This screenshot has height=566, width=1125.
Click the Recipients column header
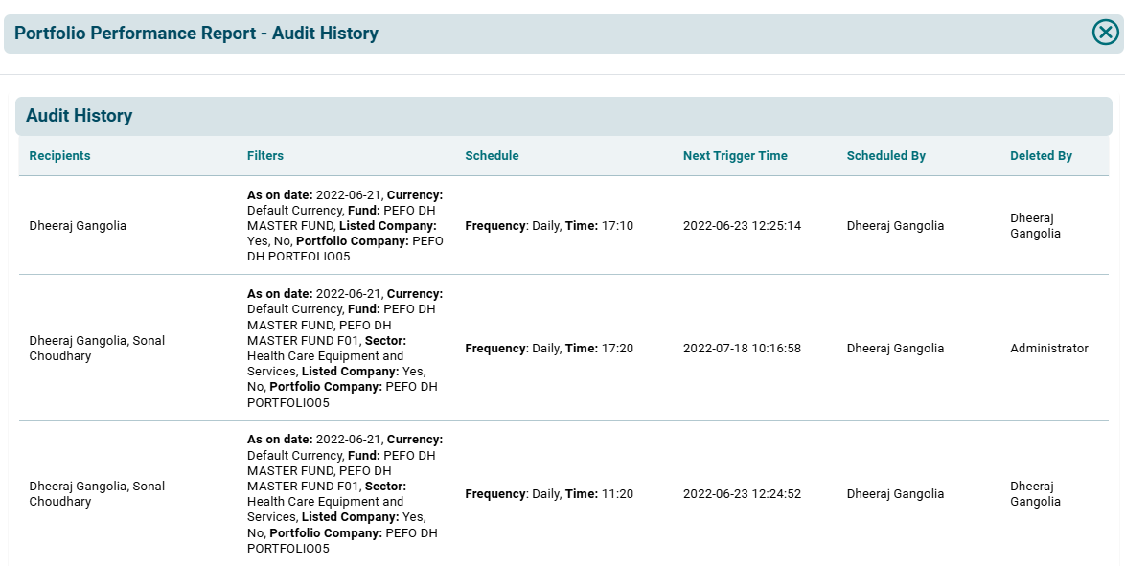[59, 156]
